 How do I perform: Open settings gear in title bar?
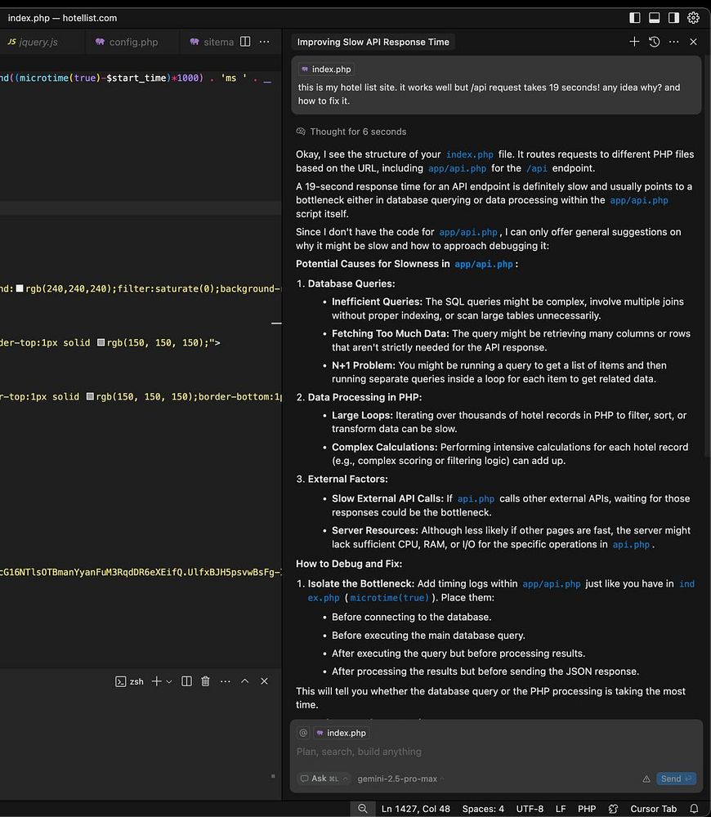pos(693,18)
